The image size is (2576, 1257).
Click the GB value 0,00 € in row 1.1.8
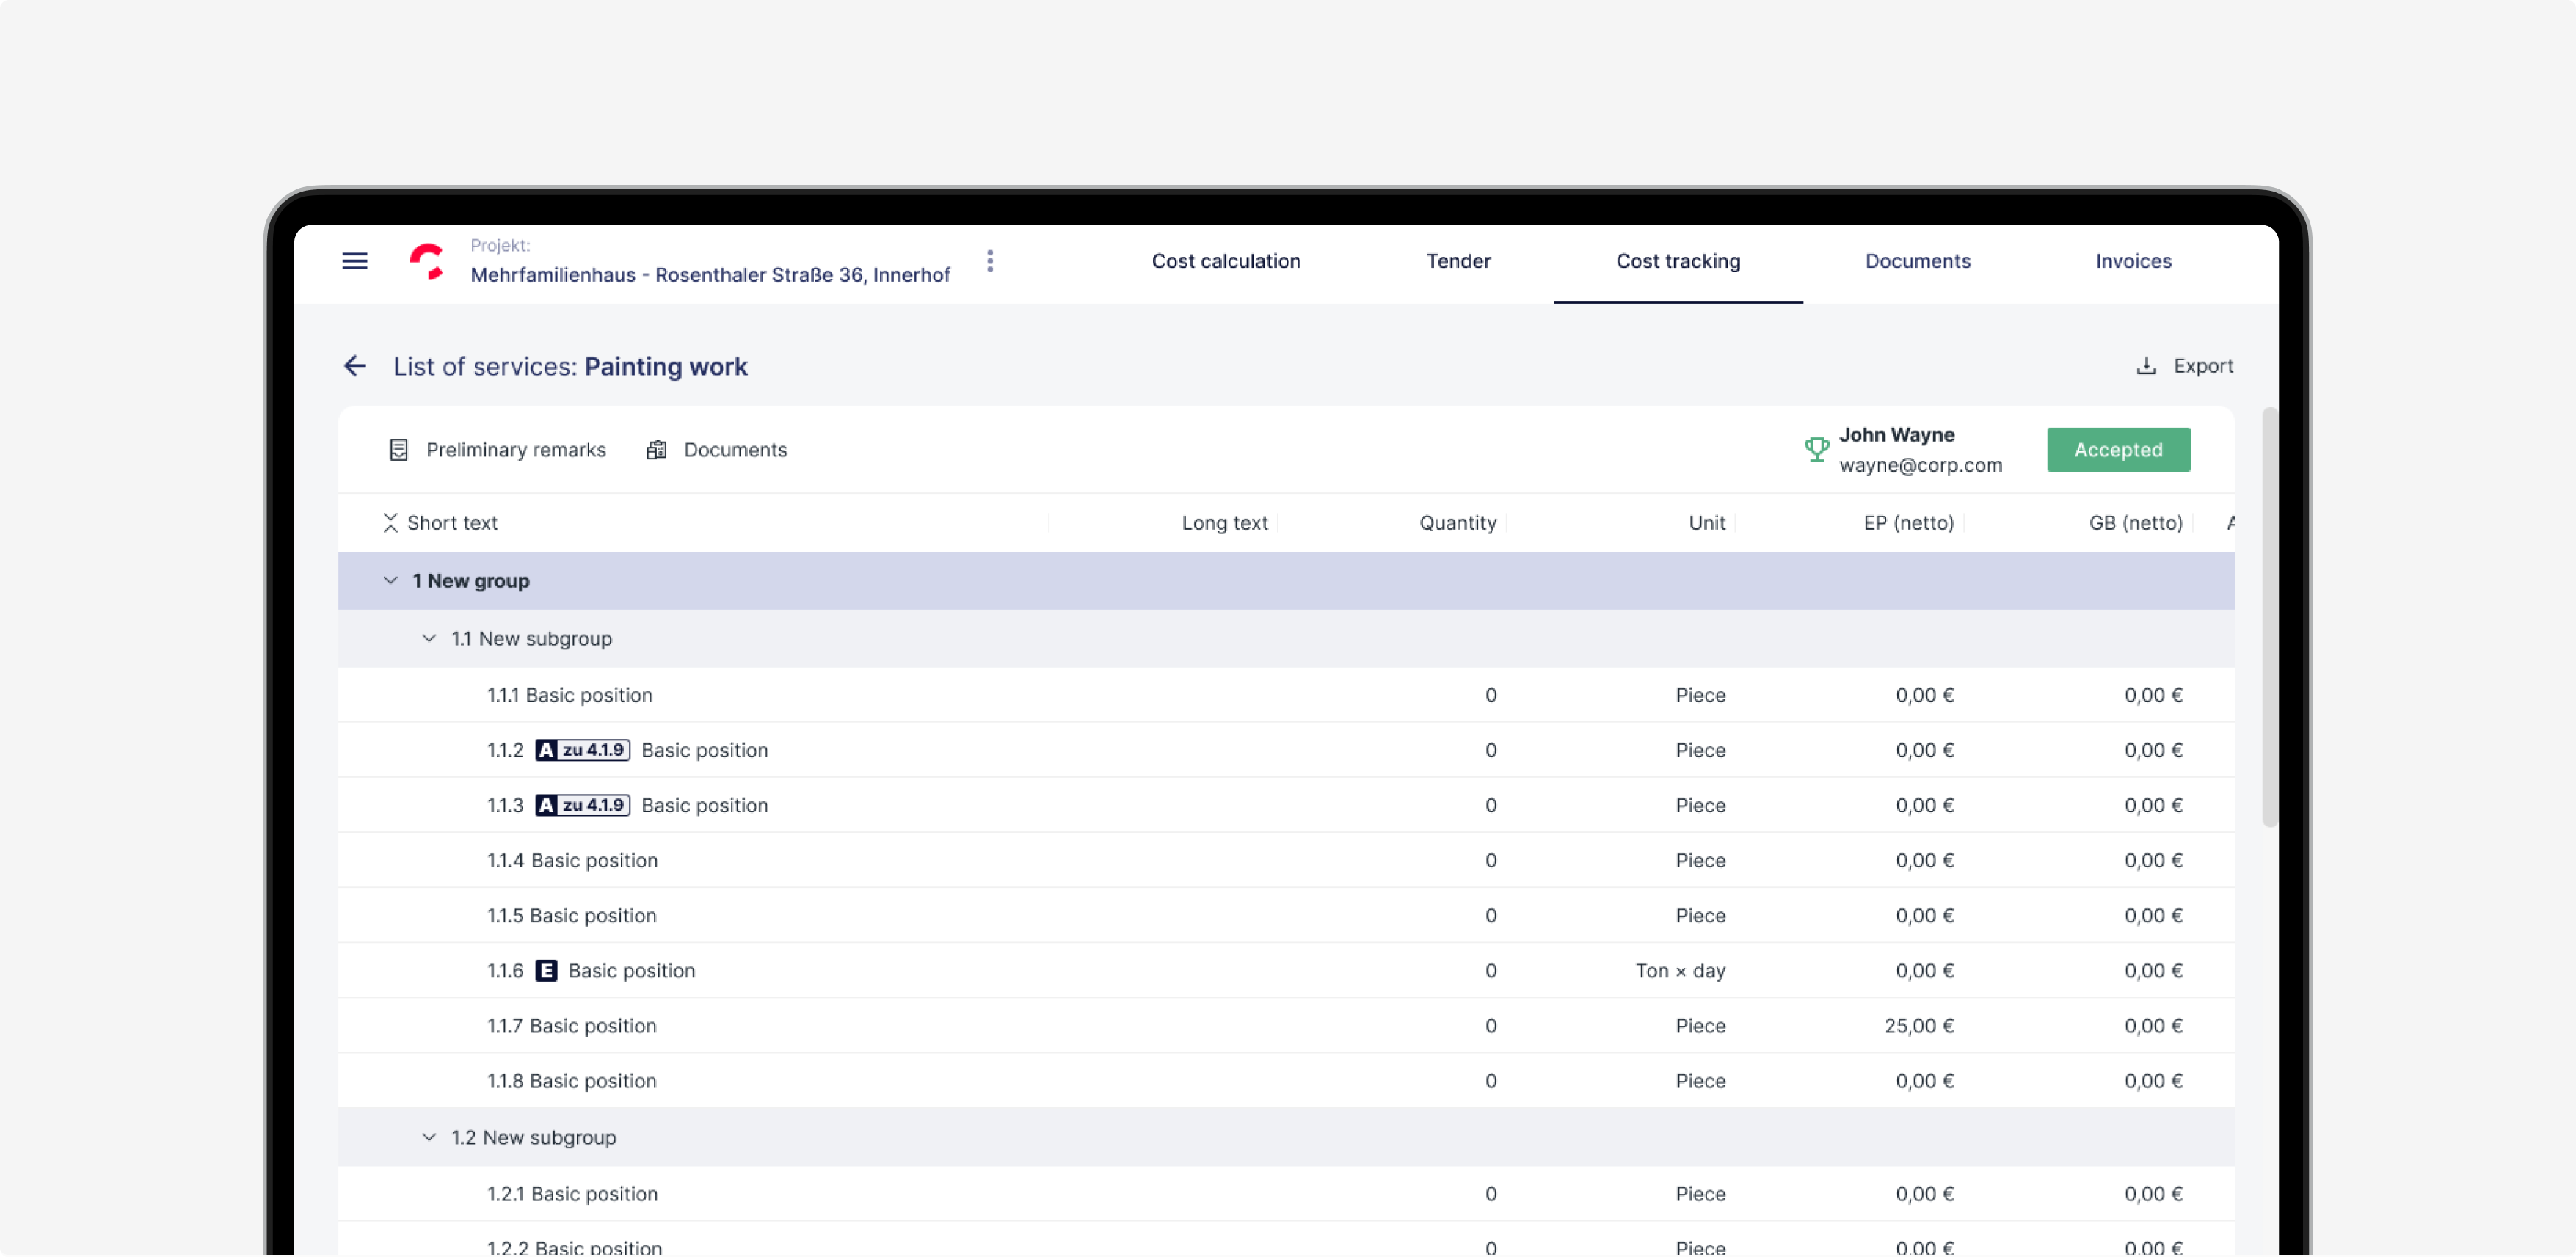[x=2153, y=1080]
